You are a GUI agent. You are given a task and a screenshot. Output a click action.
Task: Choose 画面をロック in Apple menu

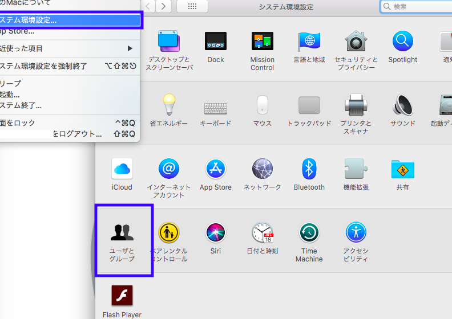[x=70, y=123]
